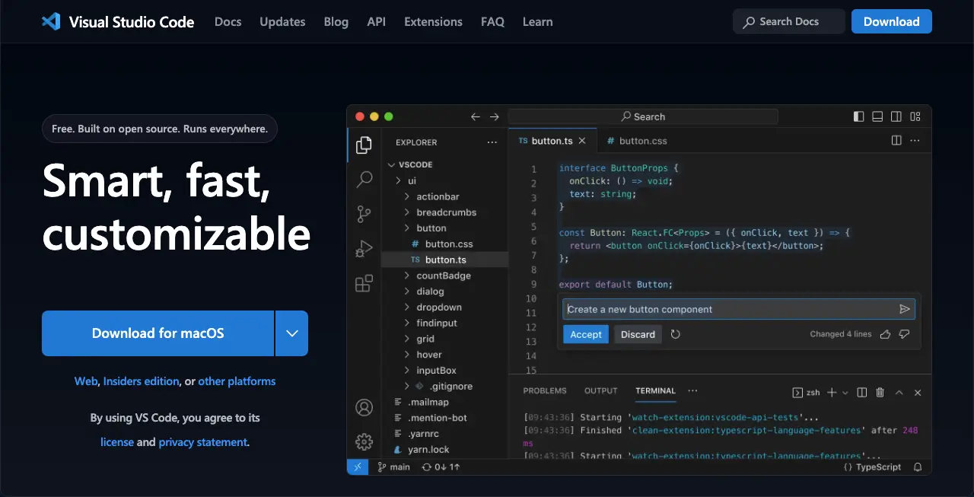This screenshot has width=974, height=497.
Task: Collapse the VSCODE root folder
Action: click(391, 164)
